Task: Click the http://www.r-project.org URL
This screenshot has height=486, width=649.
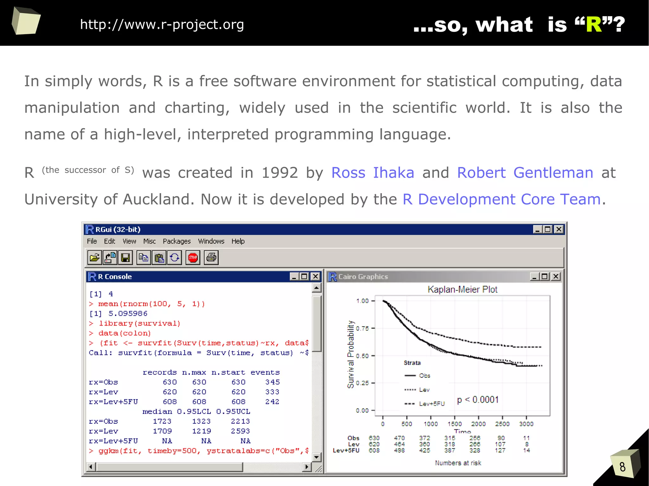Action: [162, 24]
